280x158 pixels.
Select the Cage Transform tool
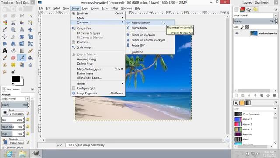pyautogui.click(x=30, y=43)
